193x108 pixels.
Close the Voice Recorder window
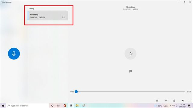(190, 2)
